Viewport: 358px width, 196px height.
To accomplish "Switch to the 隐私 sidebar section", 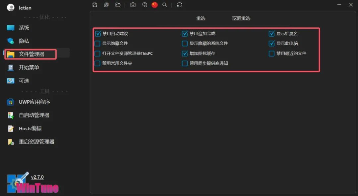I will pyautogui.click(x=24, y=41).
